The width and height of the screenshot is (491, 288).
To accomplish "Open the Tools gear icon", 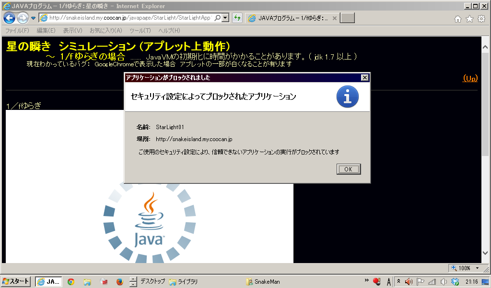I will [x=481, y=19].
